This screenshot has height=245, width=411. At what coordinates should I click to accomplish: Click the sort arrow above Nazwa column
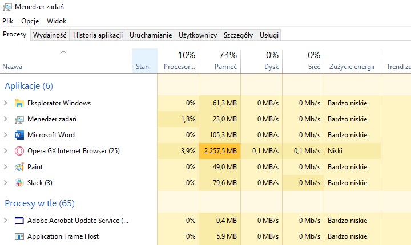[63, 52]
